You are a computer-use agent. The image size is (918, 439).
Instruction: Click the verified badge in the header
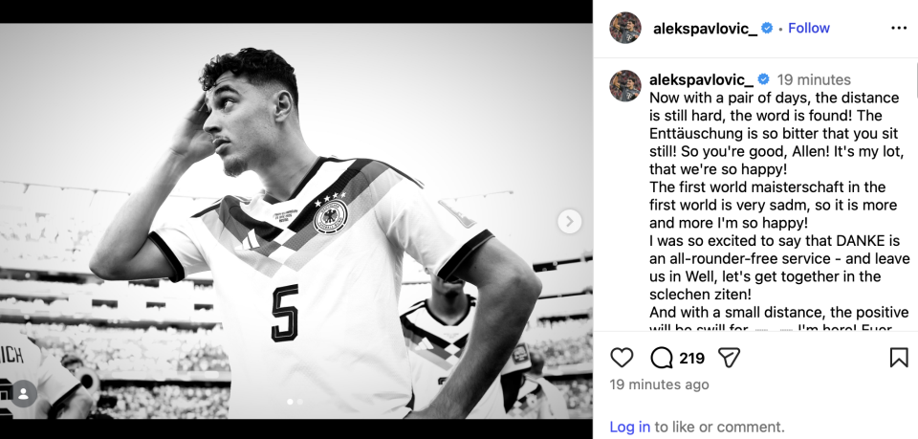coord(767,28)
